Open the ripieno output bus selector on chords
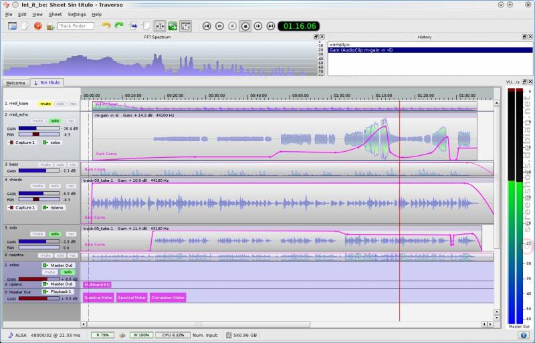Image resolution: width=535 pixels, height=343 pixels. click(54, 207)
